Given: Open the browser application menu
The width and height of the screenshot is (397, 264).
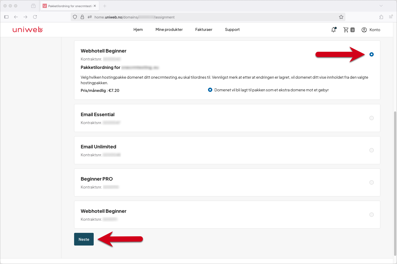Looking at the screenshot, I should 391,17.
